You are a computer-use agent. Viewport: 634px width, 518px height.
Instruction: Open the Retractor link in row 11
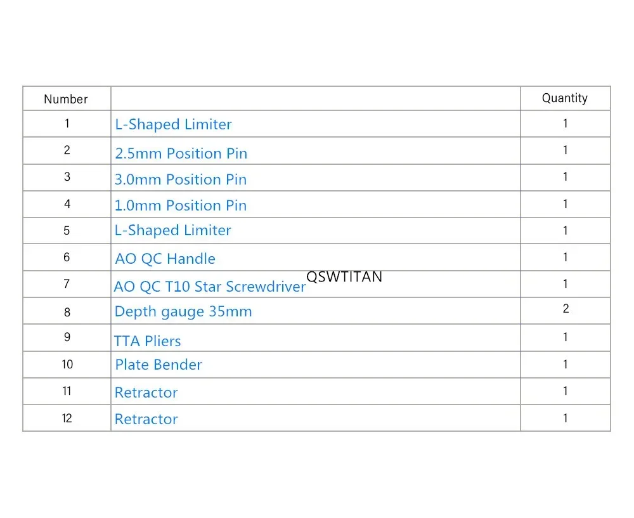click(x=146, y=392)
